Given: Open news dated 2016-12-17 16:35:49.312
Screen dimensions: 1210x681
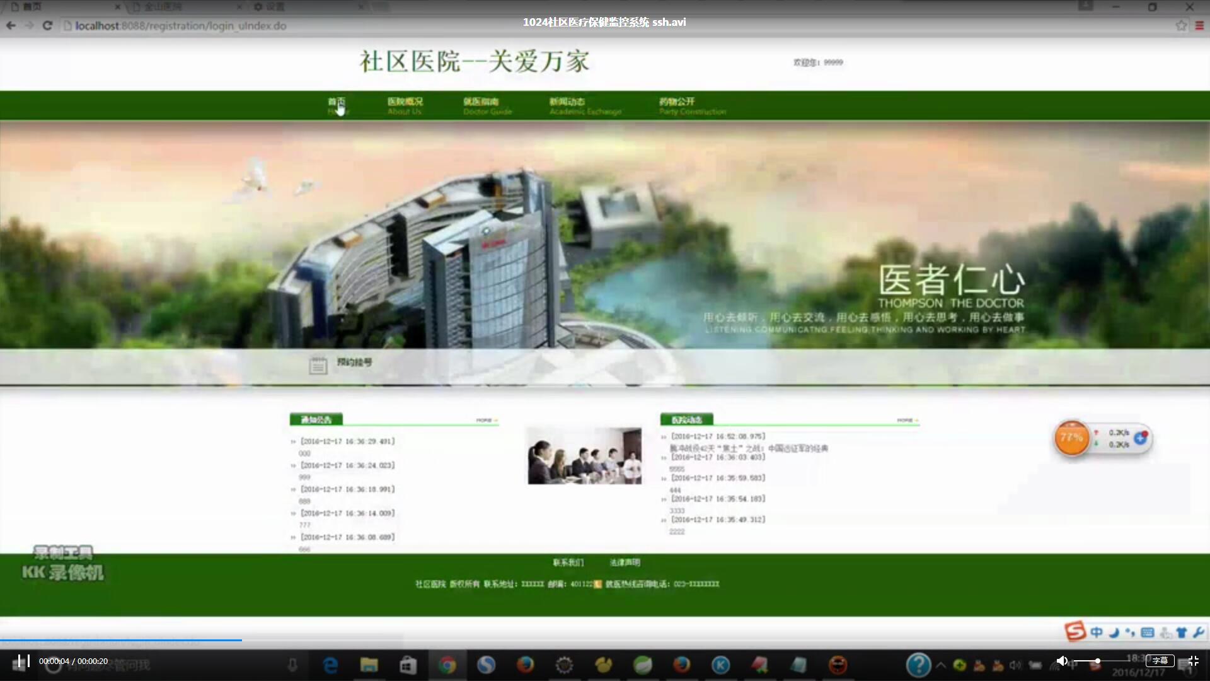Looking at the screenshot, I should tap(718, 520).
